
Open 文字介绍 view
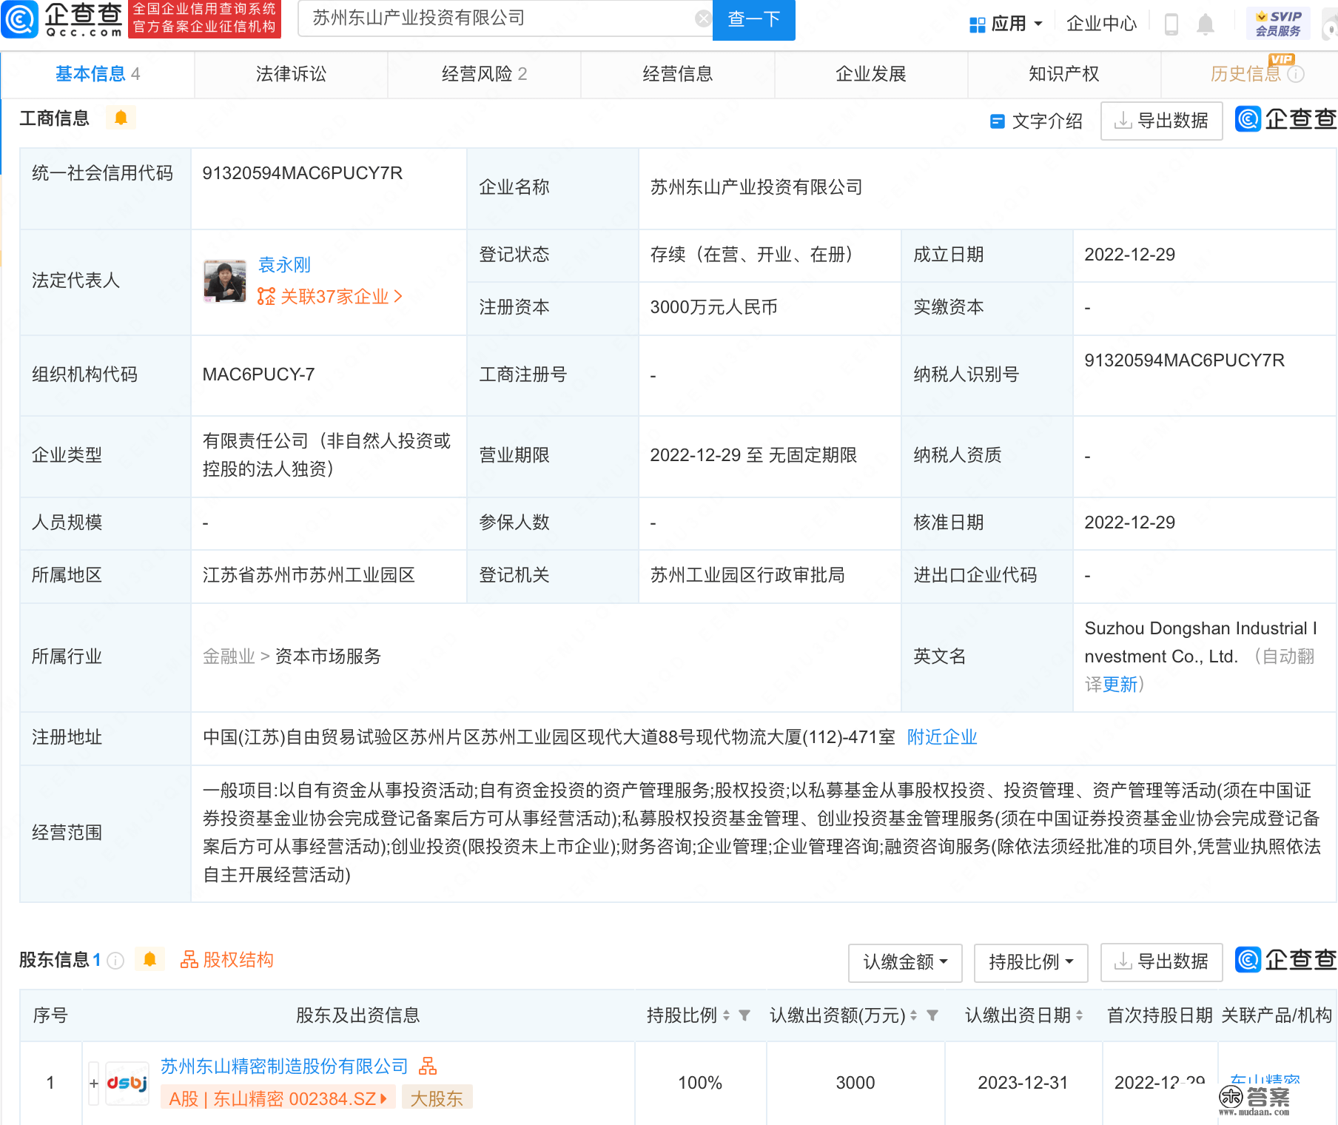click(1036, 121)
